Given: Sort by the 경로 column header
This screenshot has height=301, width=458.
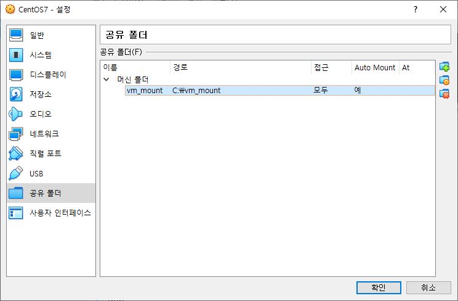Looking at the screenshot, I should (241, 68).
